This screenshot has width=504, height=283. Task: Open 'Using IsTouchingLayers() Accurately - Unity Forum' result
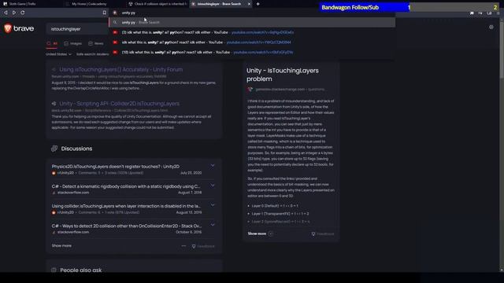point(120,70)
